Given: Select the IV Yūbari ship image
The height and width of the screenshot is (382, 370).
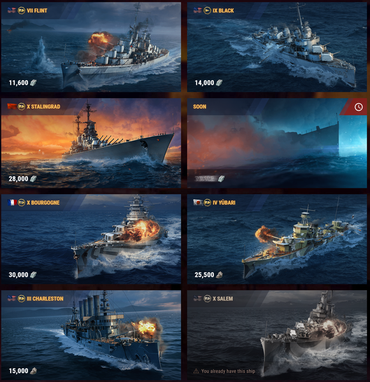Looking at the screenshot, I should [x=277, y=239].
